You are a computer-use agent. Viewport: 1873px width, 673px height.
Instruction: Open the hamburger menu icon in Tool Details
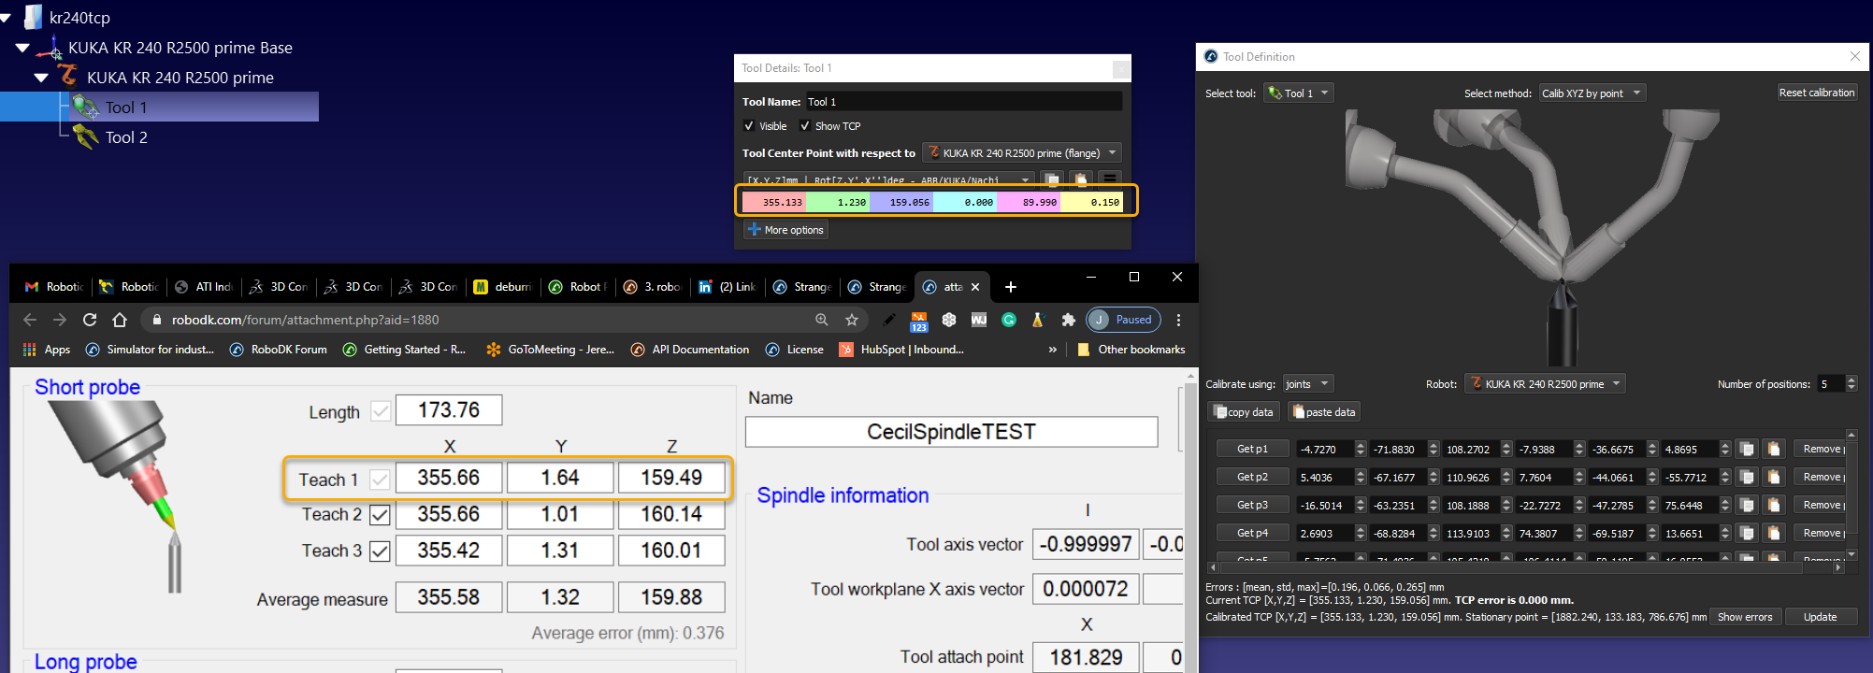click(x=1110, y=179)
